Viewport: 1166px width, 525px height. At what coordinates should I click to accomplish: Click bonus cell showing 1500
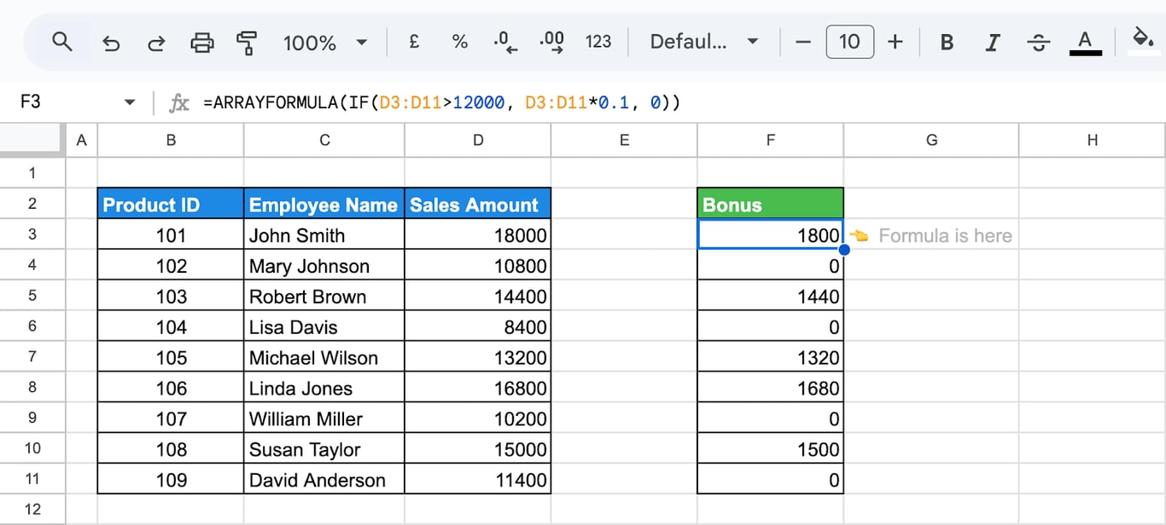[771, 449]
